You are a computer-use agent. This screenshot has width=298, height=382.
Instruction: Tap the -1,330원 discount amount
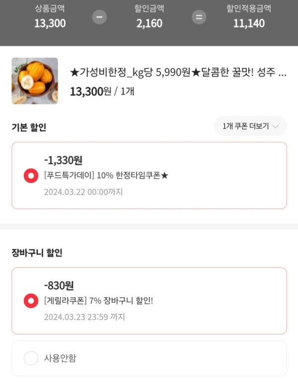(63, 160)
